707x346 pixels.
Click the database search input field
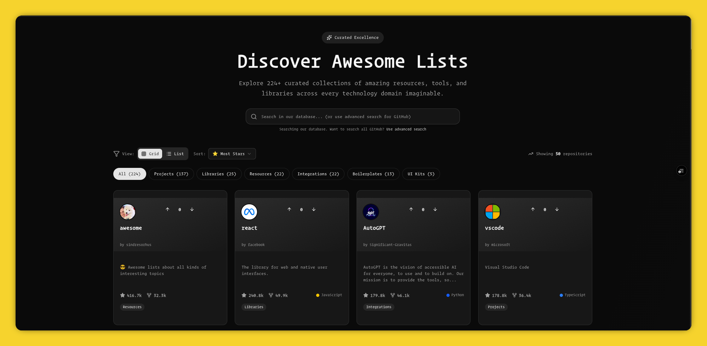[x=353, y=117]
